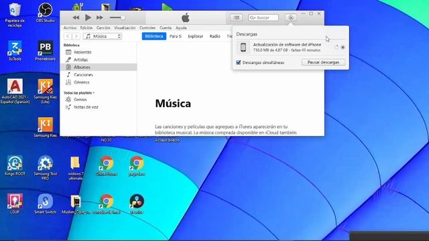Minimize the iTunes window
Screen dimensions: 429x241
coord(303,13)
